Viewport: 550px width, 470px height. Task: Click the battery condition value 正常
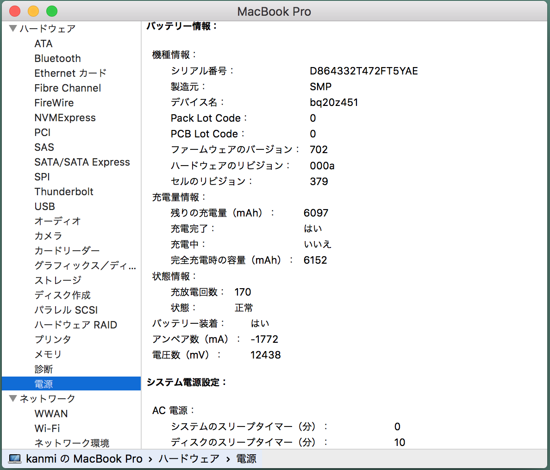point(244,308)
